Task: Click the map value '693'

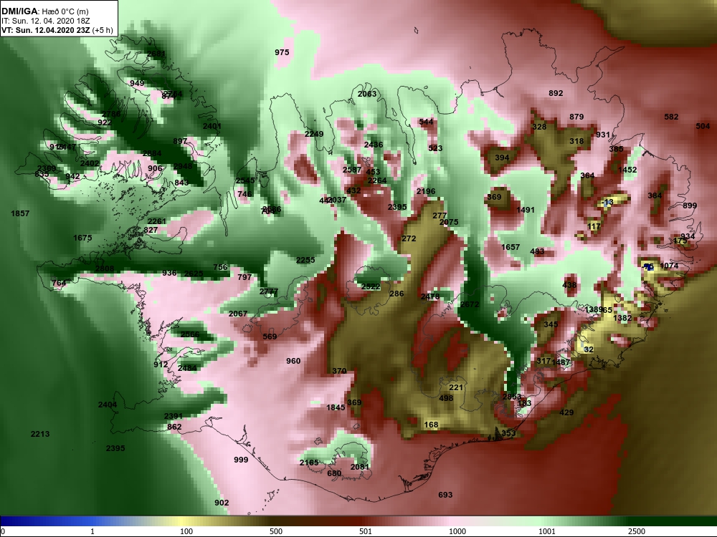Action: coord(445,495)
